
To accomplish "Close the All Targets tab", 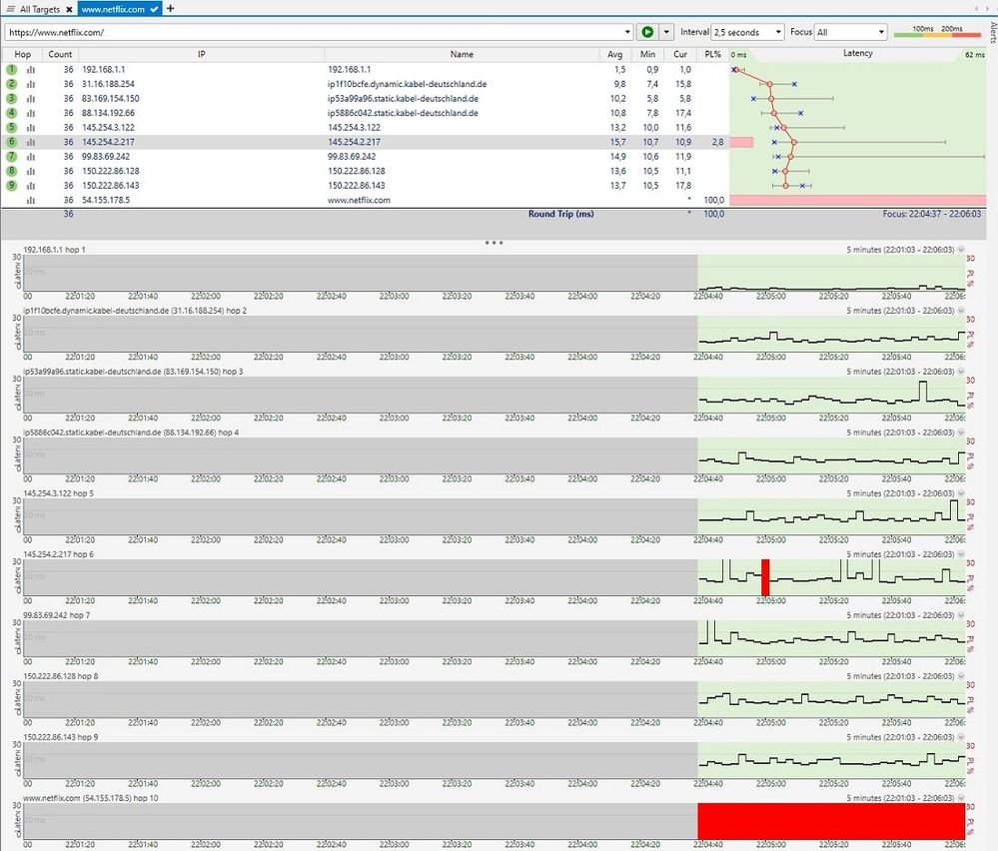I will 69,10.
